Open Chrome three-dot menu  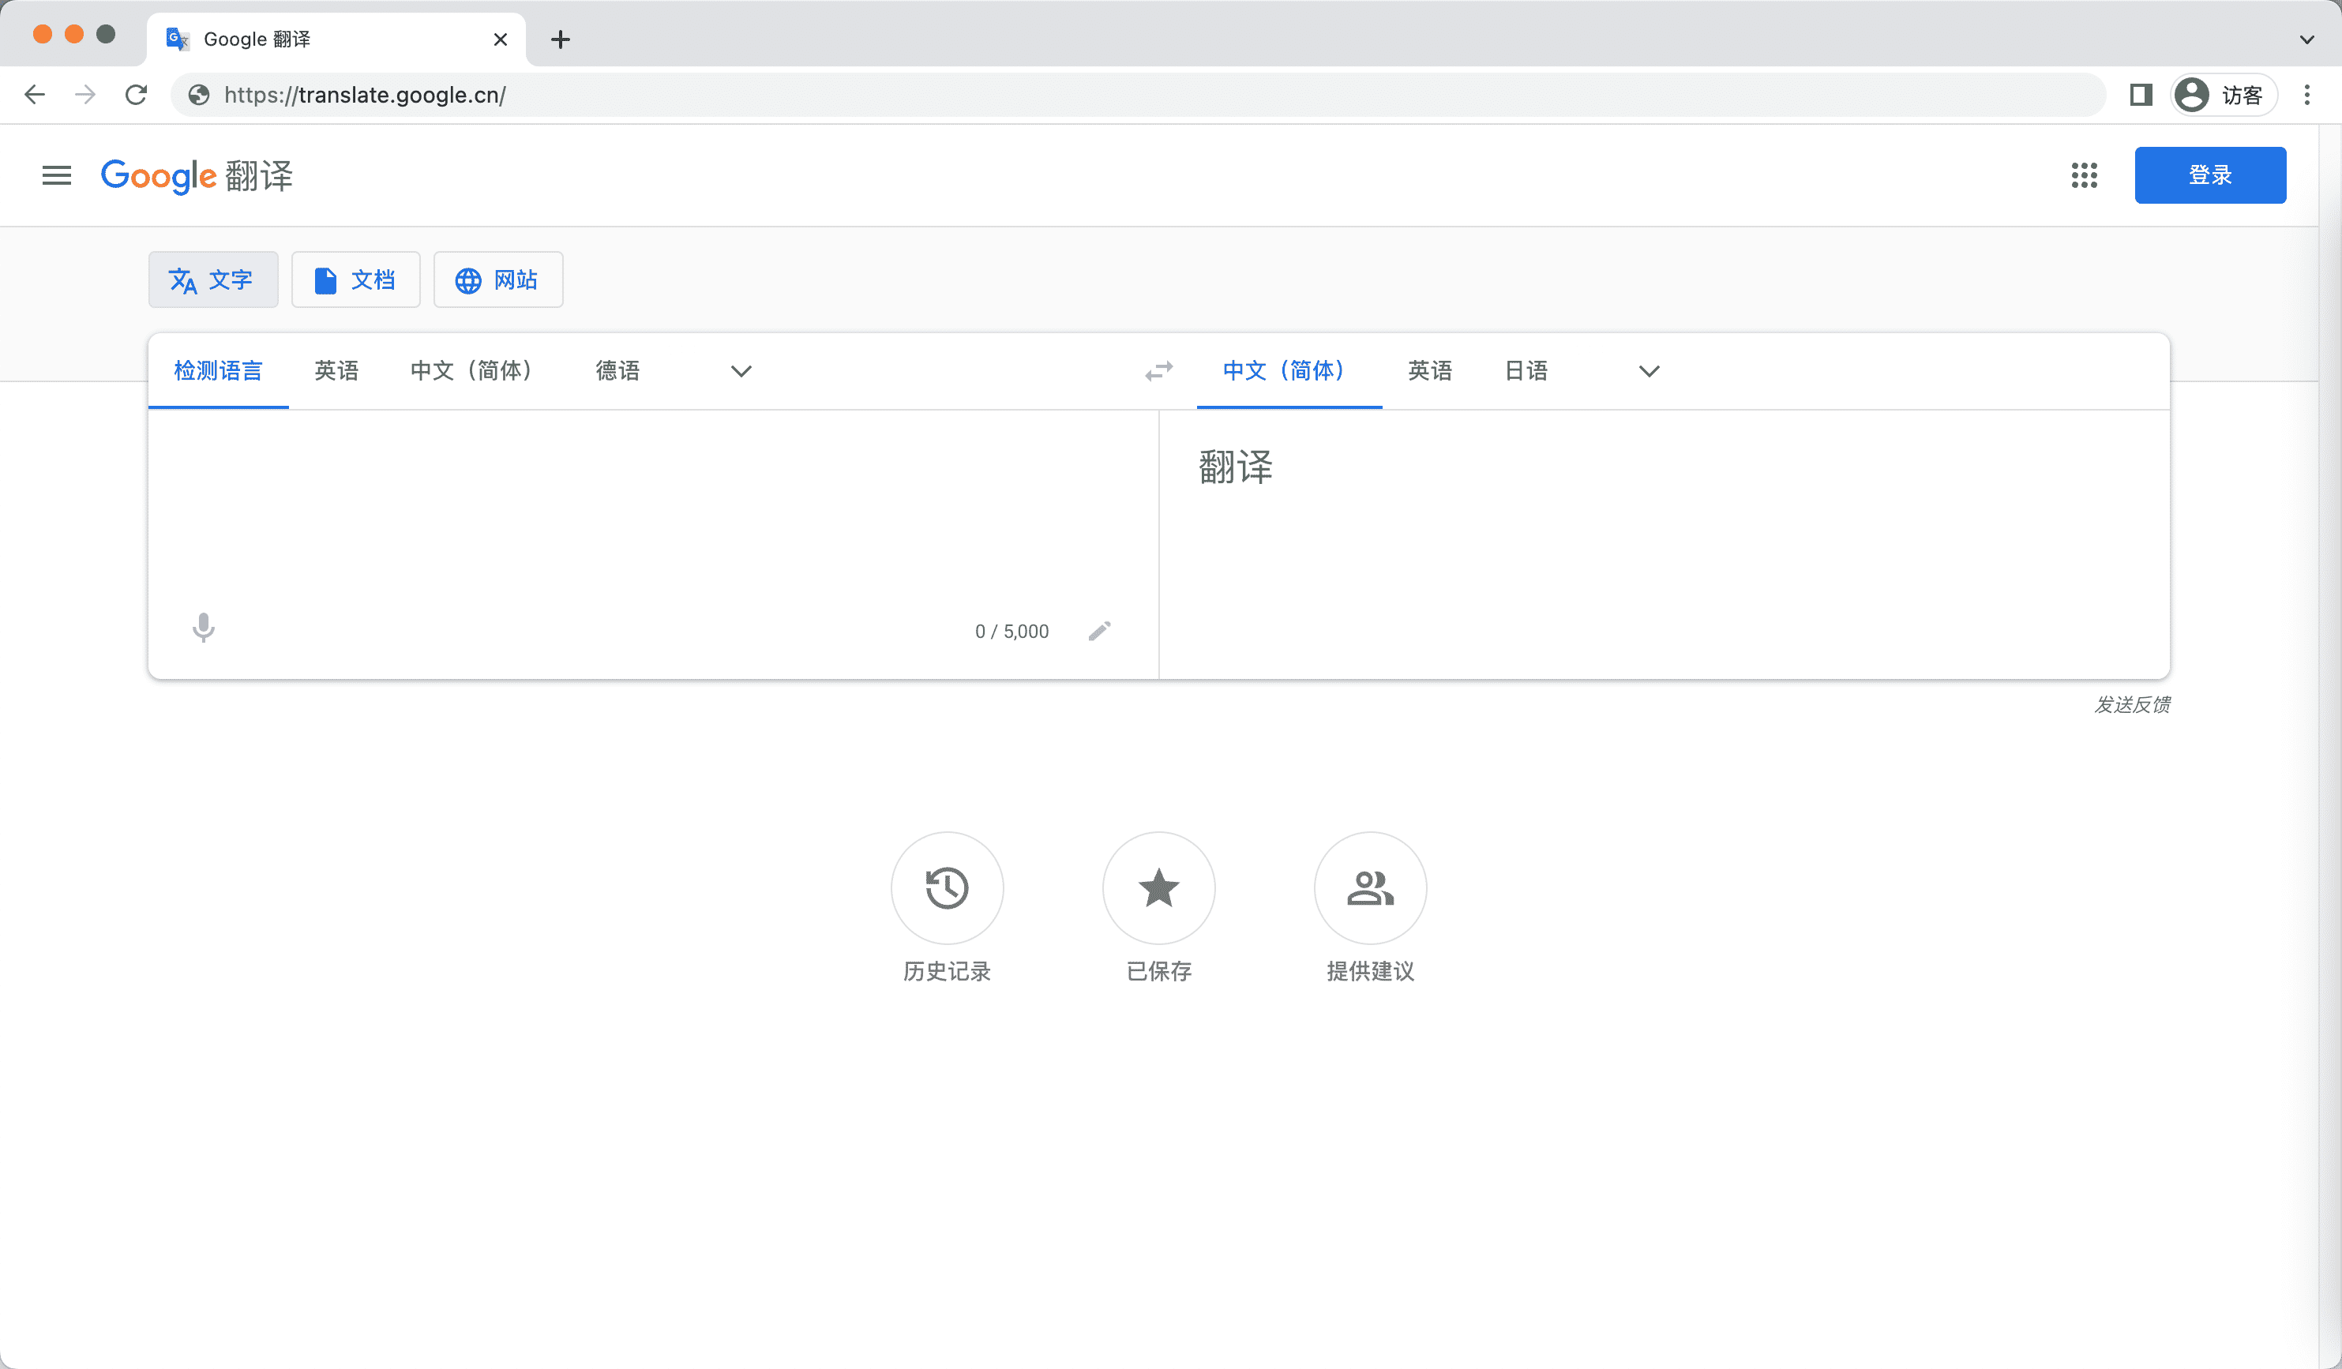(x=2306, y=95)
